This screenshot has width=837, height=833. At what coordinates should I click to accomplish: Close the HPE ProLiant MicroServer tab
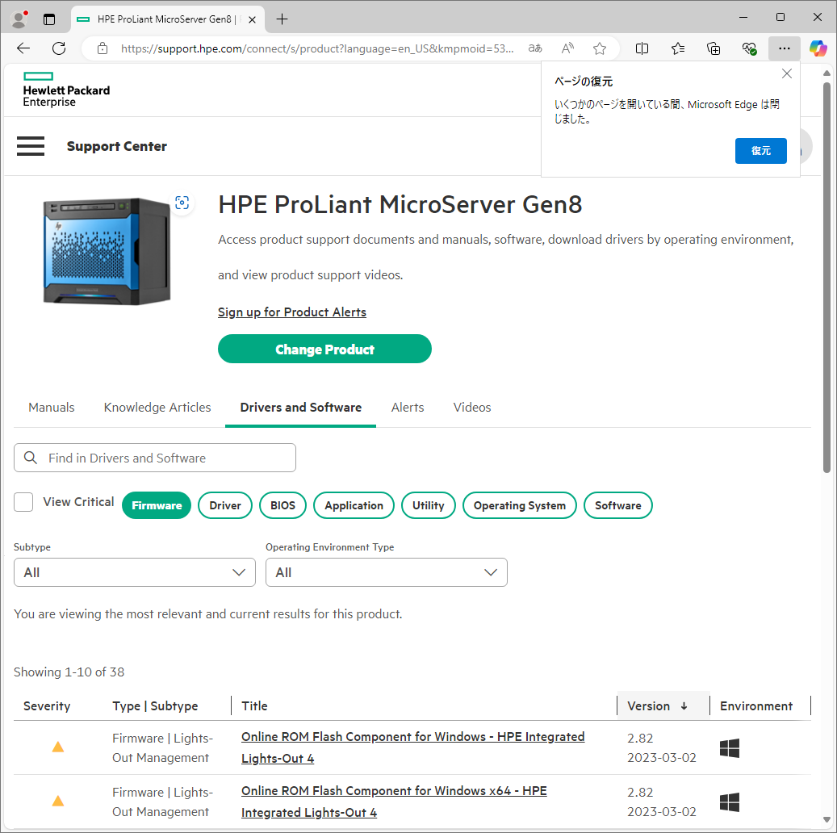pos(253,19)
